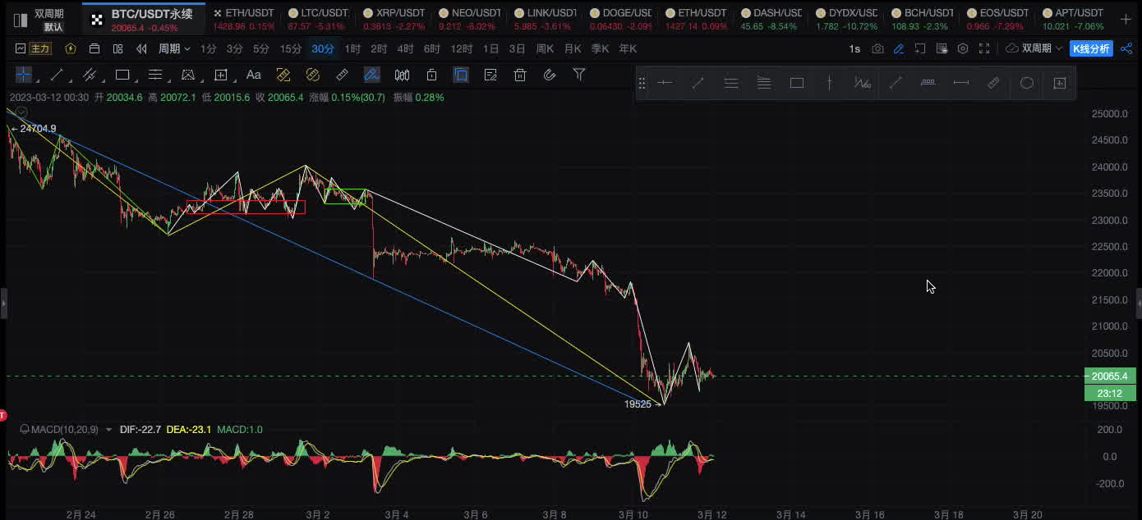This screenshot has height=520, width=1142.
Task: Click the funnel filter icon
Action: 579,75
